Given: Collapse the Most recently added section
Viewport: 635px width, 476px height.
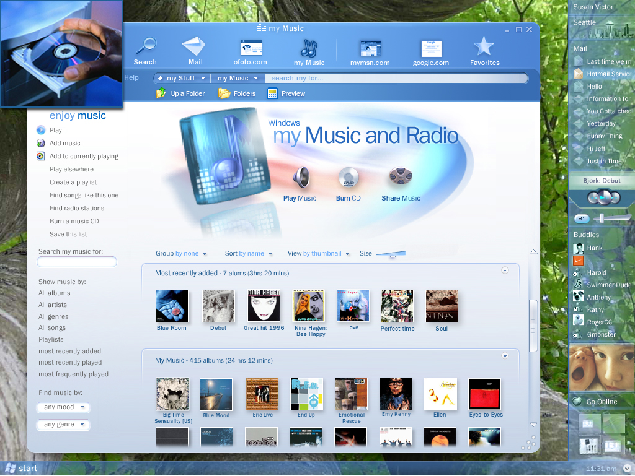Looking at the screenshot, I should (505, 270).
